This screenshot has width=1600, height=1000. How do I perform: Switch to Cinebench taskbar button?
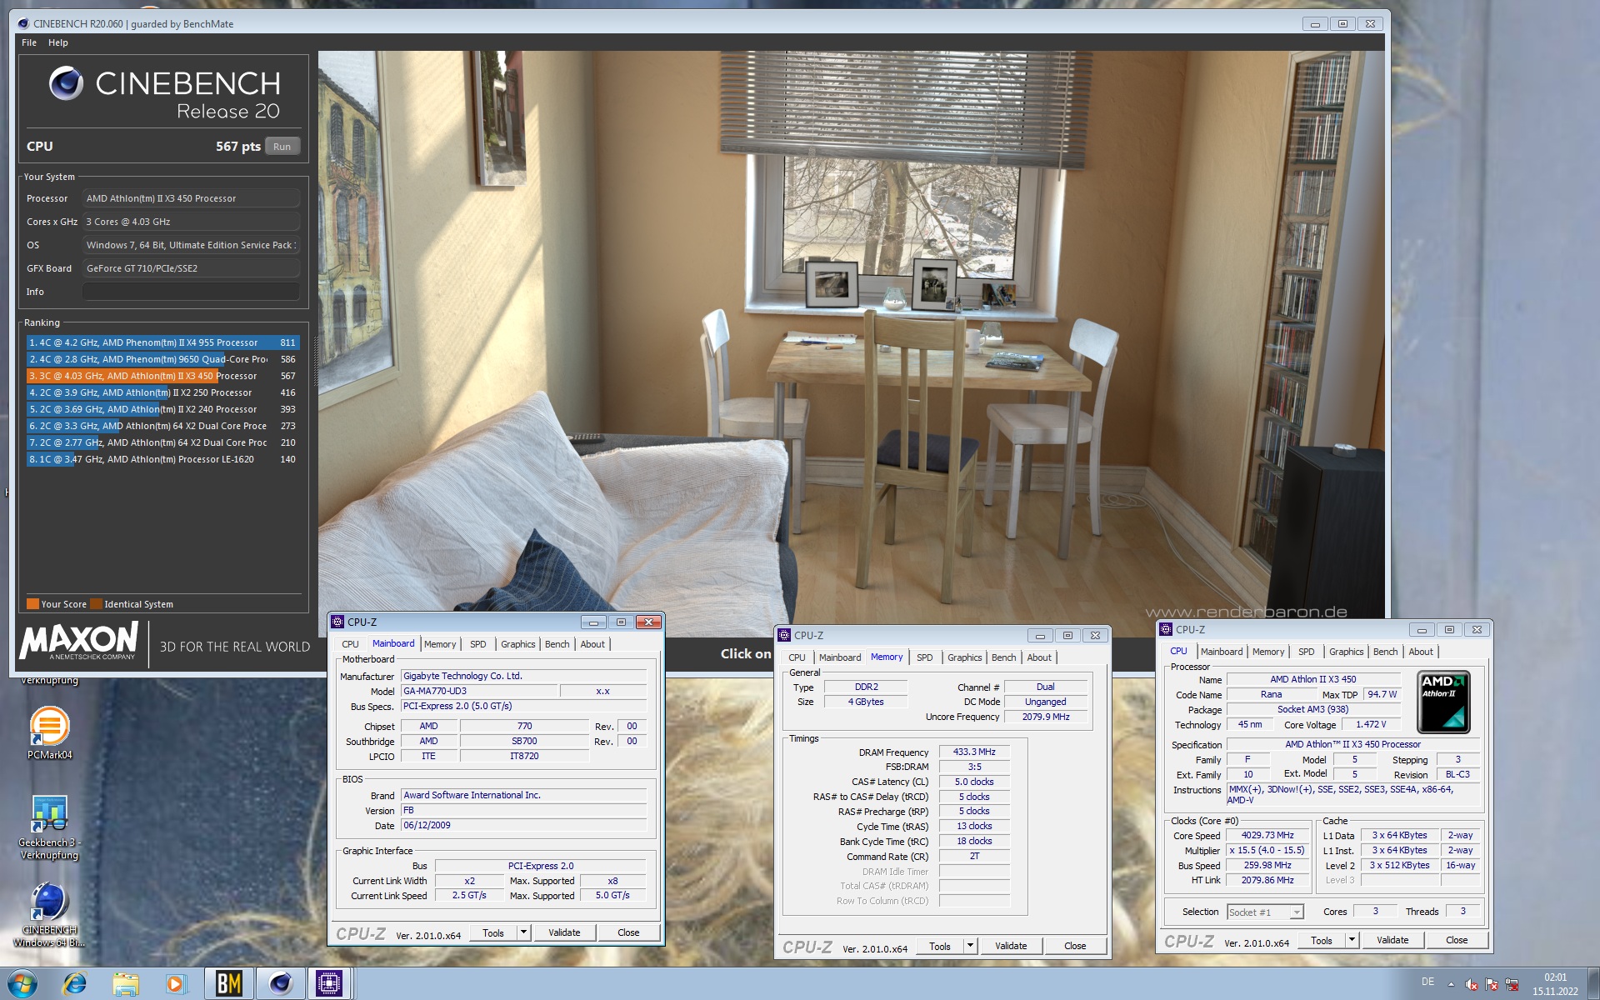point(280,983)
